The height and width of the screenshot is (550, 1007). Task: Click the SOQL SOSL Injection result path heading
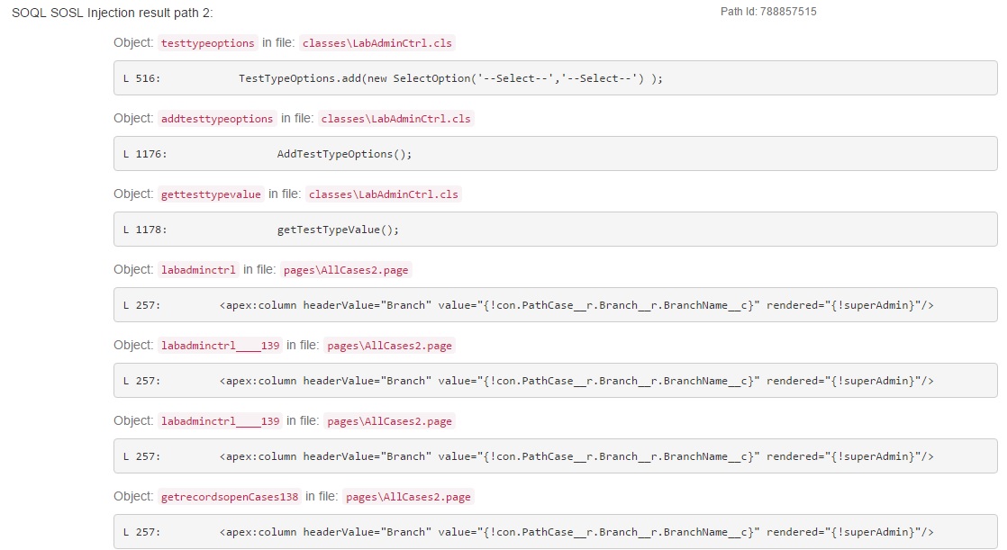click(x=113, y=14)
